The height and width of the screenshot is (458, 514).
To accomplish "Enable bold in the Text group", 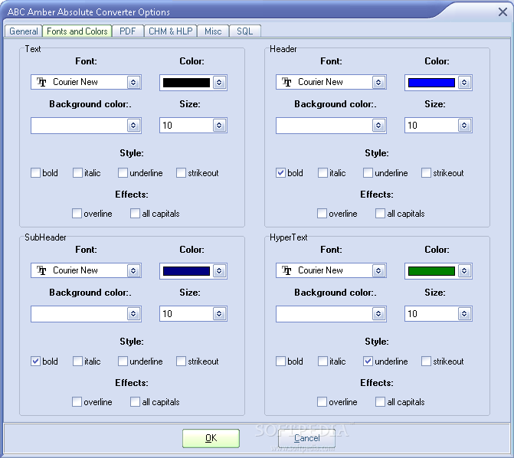I will [x=35, y=173].
